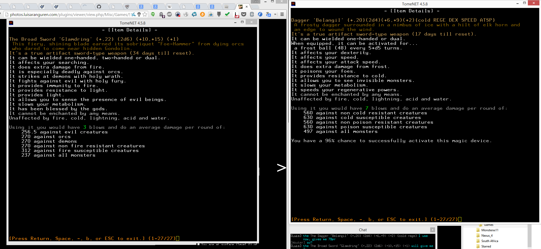Select the Monsterxx11 folder

tap(489, 230)
